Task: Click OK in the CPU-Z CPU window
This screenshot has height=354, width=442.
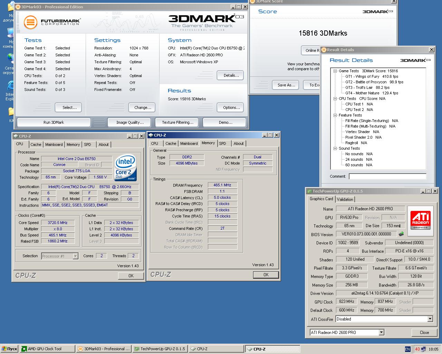Action: tap(131, 276)
